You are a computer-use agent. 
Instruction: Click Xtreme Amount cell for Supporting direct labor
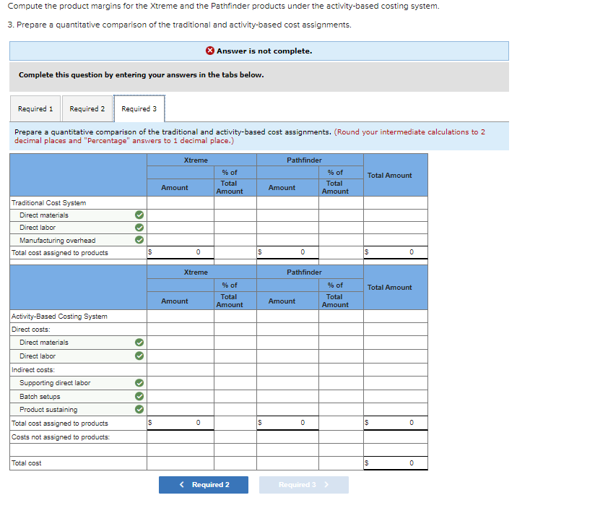[x=181, y=383]
